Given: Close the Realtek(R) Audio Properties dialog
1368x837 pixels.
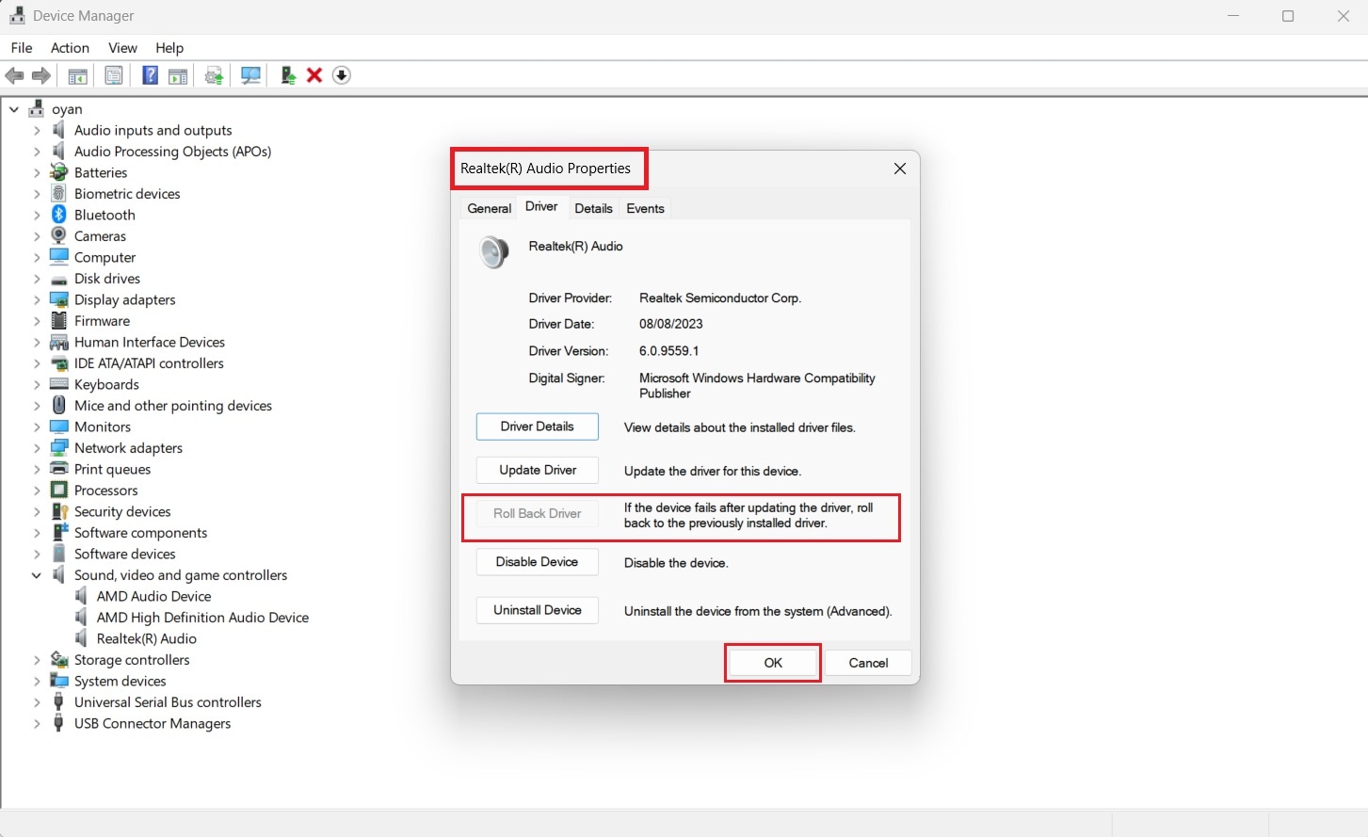Looking at the screenshot, I should point(900,169).
